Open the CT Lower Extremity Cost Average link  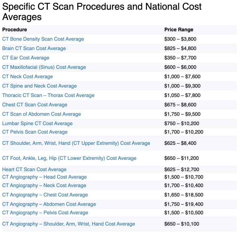coord(69,158)
